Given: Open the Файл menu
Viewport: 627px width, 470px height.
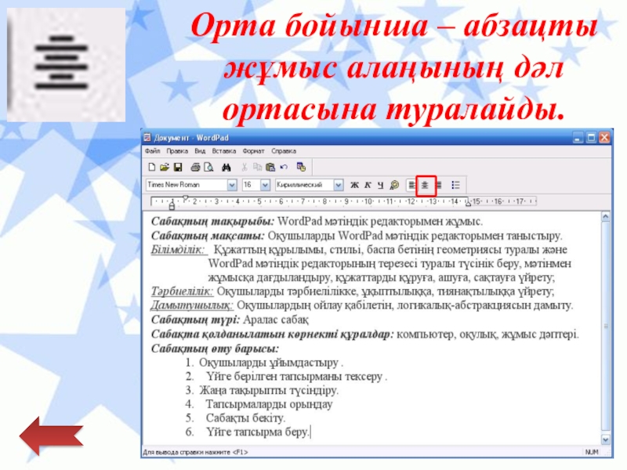Looking at the screenshot, I should [x=152, y=151].
